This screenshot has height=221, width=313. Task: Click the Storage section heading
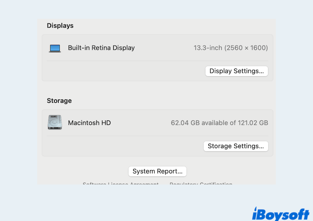(x=59, y=101)
